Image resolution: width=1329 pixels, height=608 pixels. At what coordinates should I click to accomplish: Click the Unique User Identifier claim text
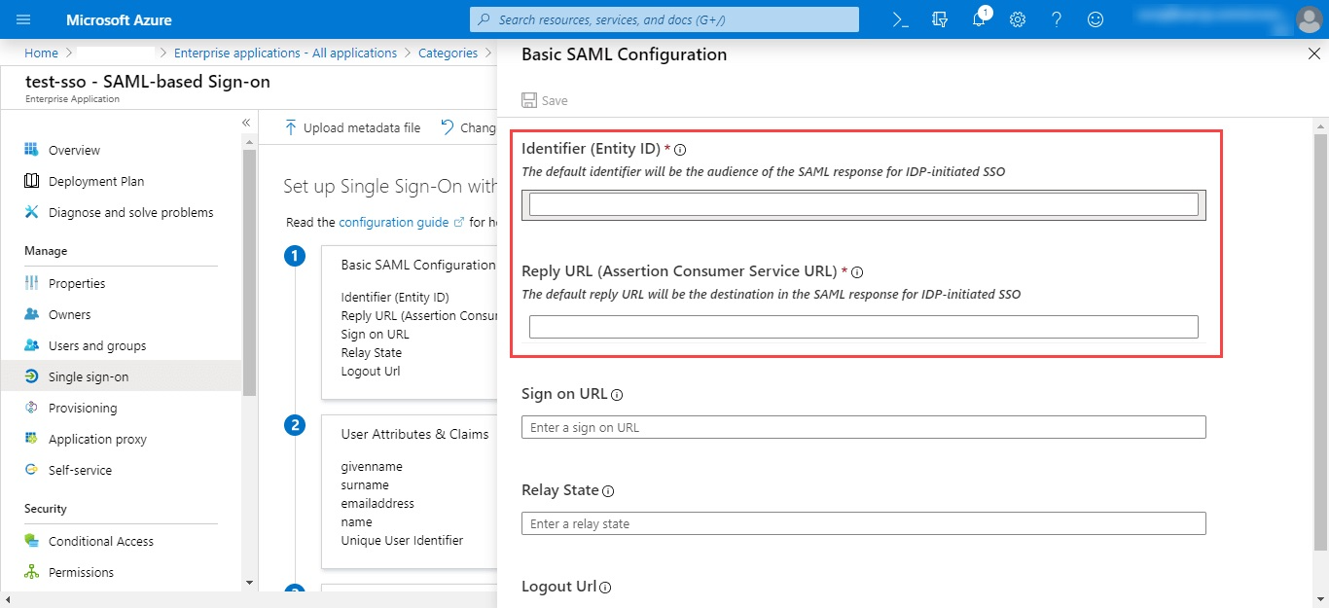coord(402,540)
